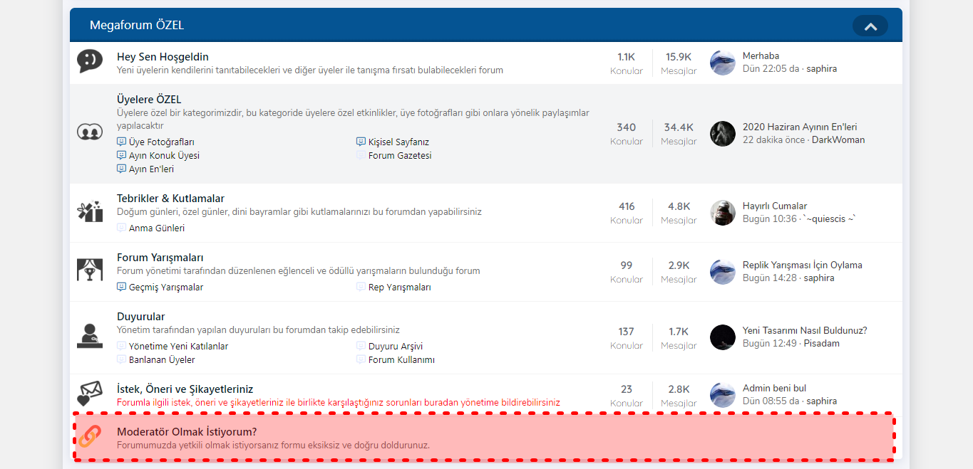Click the İstek, Öneri envelope heart icon
This screenshot has height=469, width=973.
pyautogui.click(x=90, y=394)
